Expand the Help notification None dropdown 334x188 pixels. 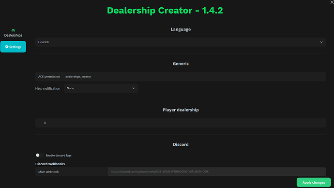click(101, 88)
